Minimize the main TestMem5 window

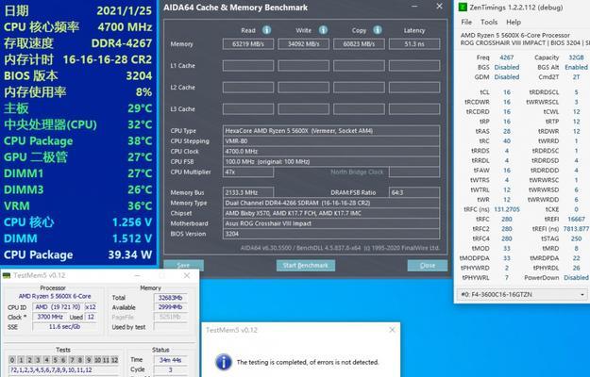click(138, 275)
